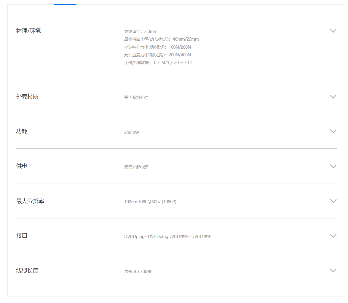Viewport: 348px width, 303px height.
Task: Select the 最长可达300米 value
Action: tap(138, 272)
